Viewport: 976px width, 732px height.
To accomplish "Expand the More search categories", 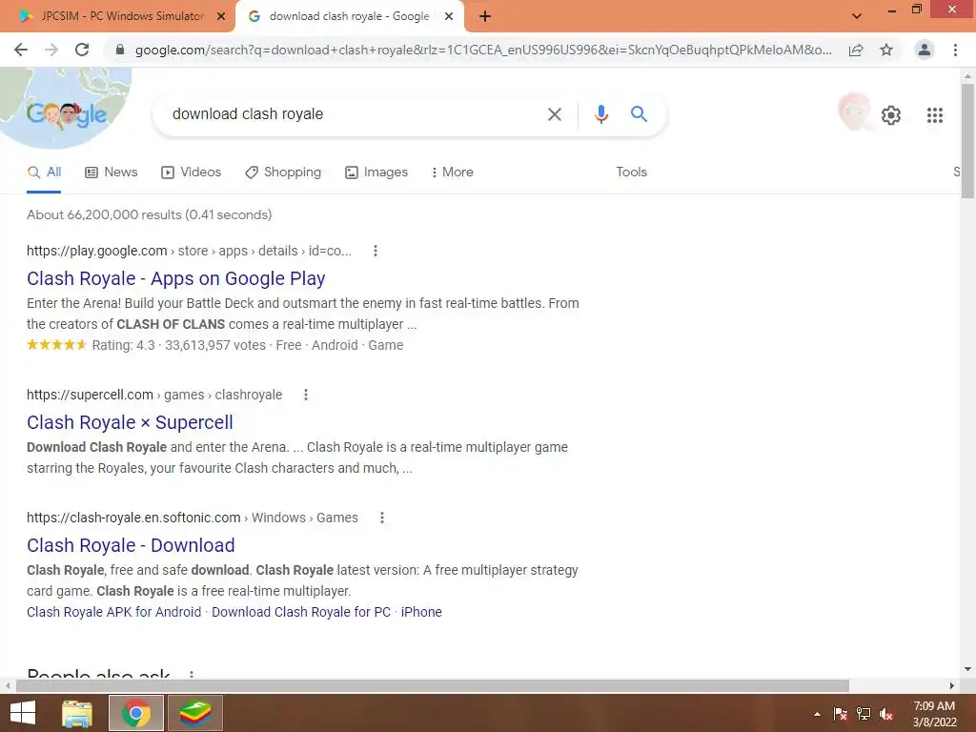I will (x=452, y=173).
